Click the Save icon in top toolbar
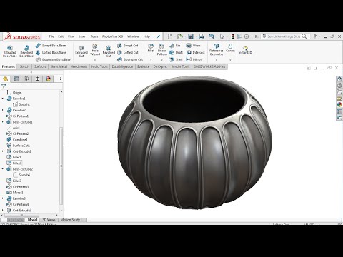 coord(191,36)
